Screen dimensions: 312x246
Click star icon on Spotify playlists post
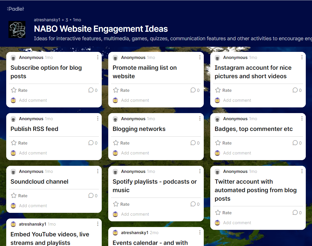[x=116, y=204]
